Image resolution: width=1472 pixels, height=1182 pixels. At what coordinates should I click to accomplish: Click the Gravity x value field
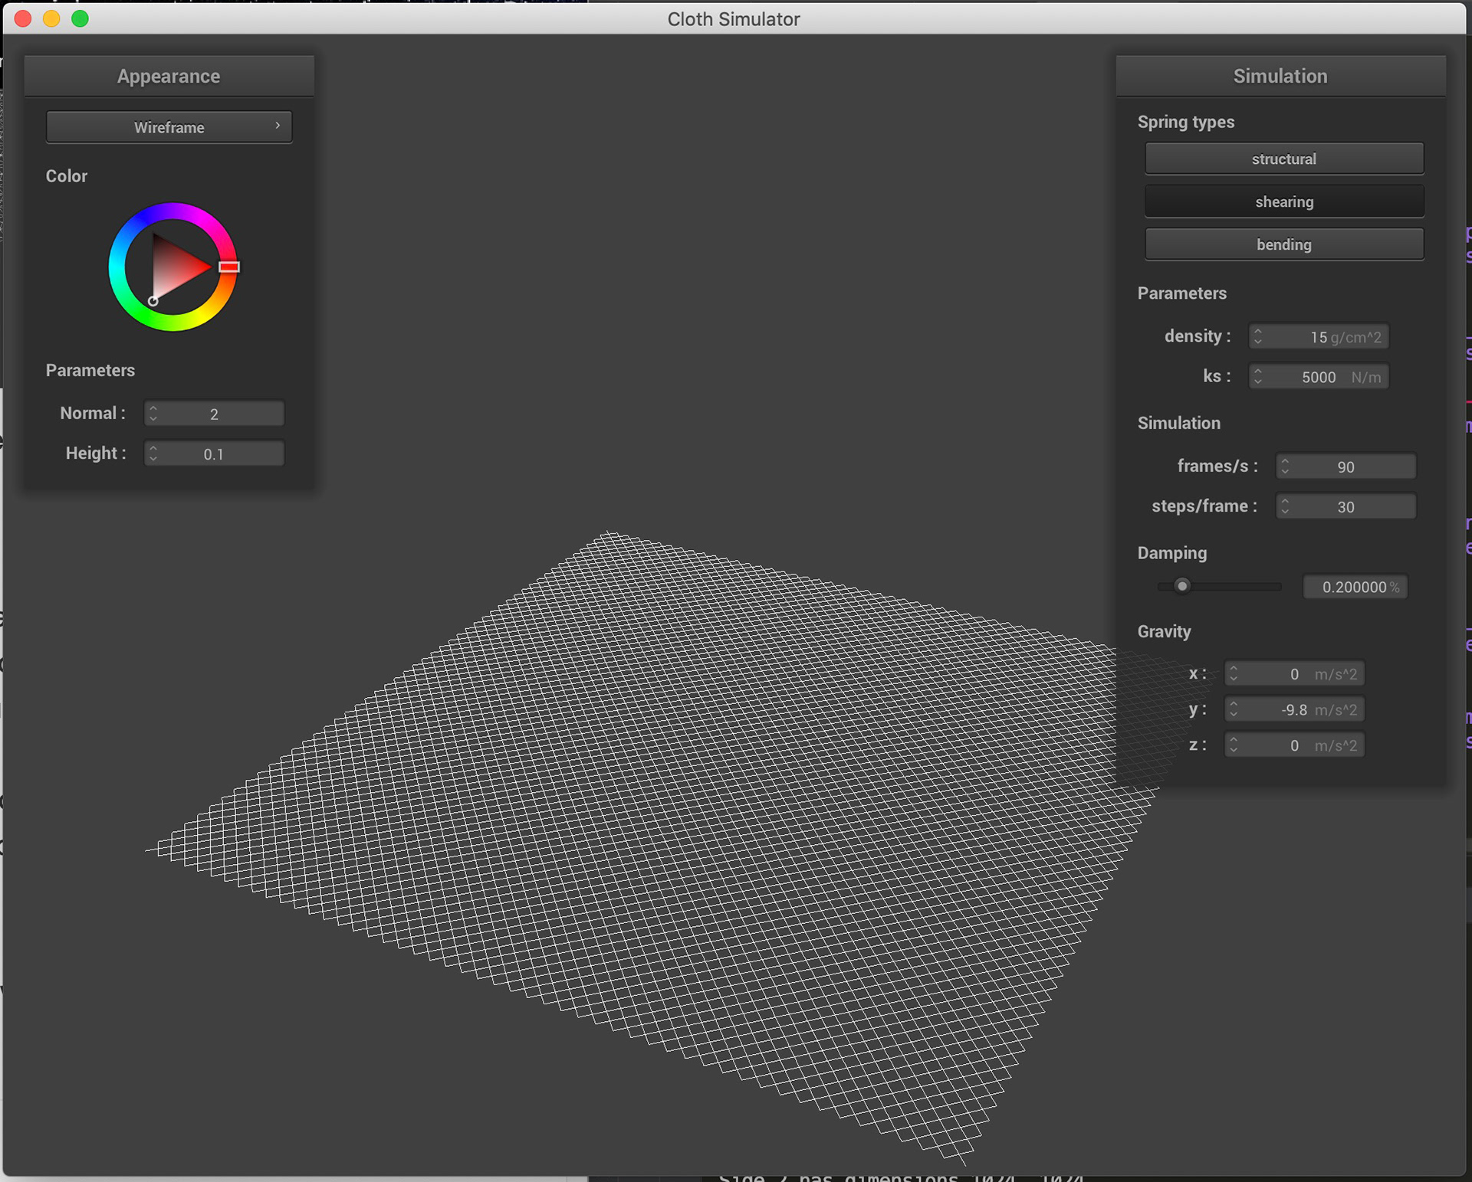[1294, 674]
